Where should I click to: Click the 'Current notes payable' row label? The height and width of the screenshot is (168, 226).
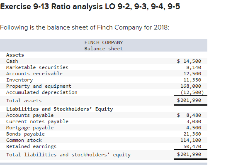[x=37, y=121]
